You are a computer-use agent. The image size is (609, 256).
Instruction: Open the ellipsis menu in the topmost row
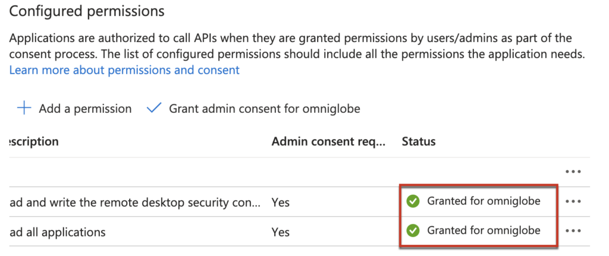point(573,172)
